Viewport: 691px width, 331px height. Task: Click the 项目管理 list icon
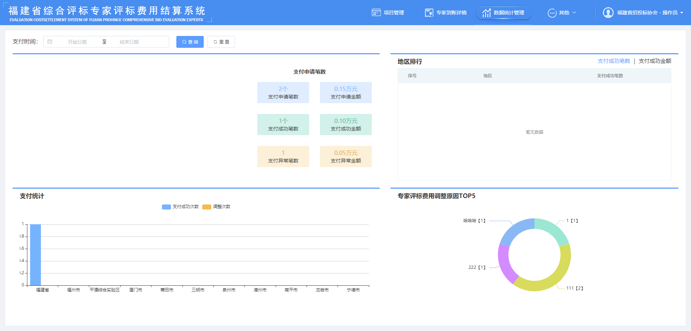point(376,13)
